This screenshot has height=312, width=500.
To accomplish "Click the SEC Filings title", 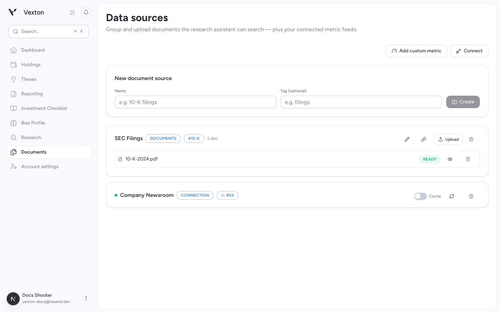I will [x=128, y=138].
